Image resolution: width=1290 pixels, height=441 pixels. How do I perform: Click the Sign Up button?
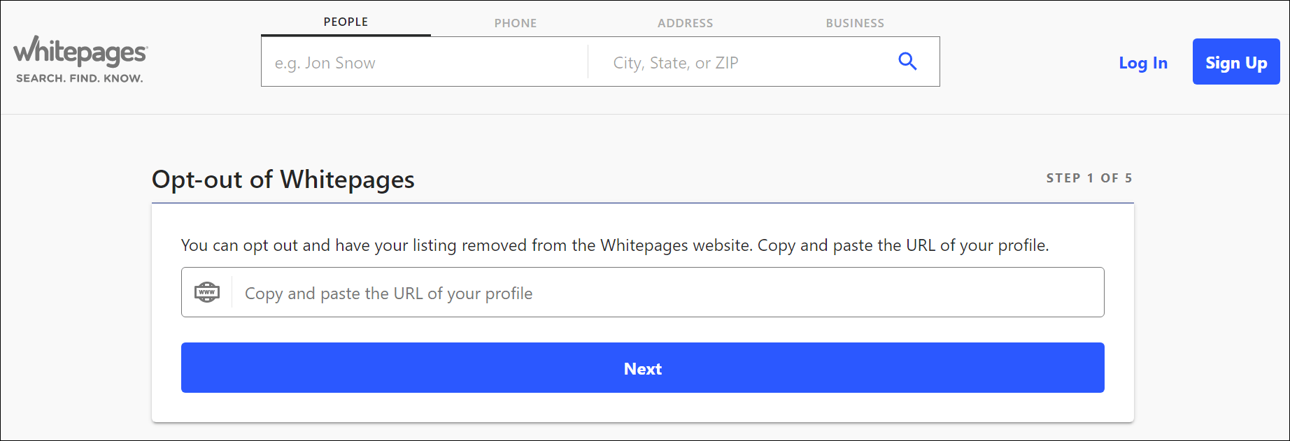click(x=1236, y=62)
